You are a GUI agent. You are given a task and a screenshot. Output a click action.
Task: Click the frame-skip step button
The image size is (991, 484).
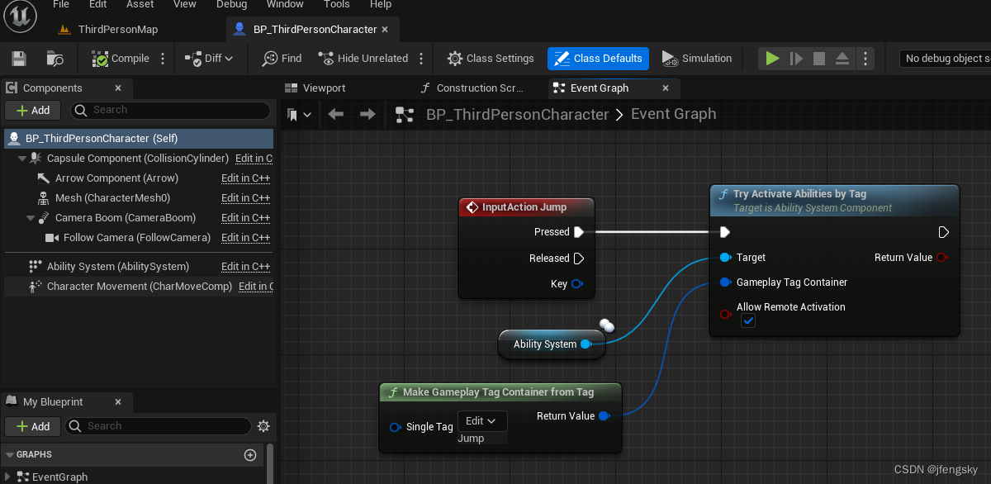(x=796, y=59)
